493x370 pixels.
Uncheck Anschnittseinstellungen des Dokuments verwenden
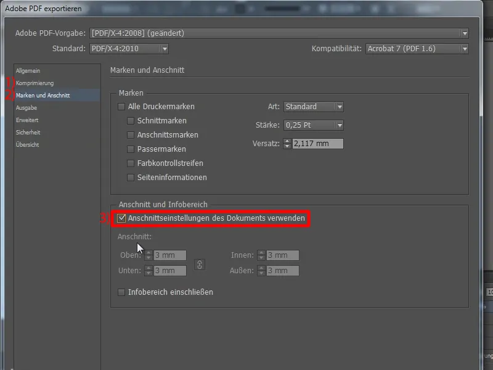pyautogui.click(x=121, y=218)
